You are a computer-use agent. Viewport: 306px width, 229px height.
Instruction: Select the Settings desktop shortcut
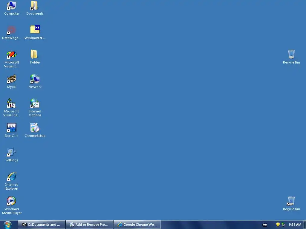12,155
